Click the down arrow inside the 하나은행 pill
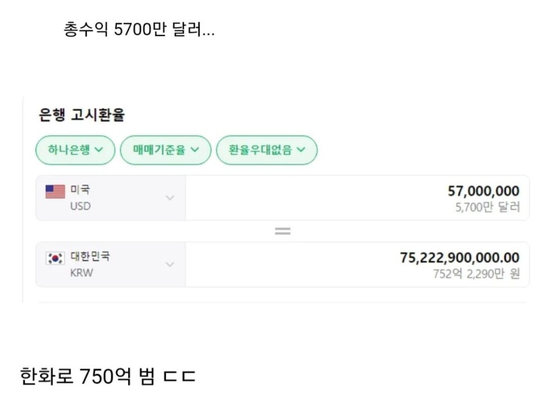 click(98, 150)
